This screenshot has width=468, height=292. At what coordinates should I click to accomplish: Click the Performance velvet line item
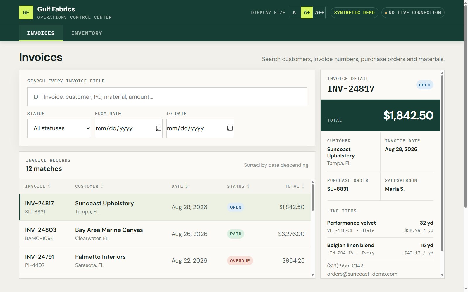[380, 226]
